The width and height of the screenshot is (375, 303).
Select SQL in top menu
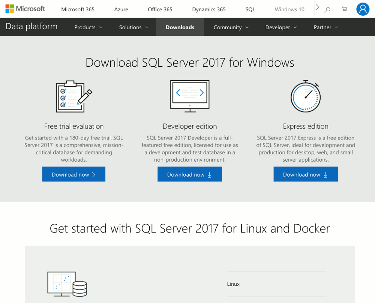(250, 9)
